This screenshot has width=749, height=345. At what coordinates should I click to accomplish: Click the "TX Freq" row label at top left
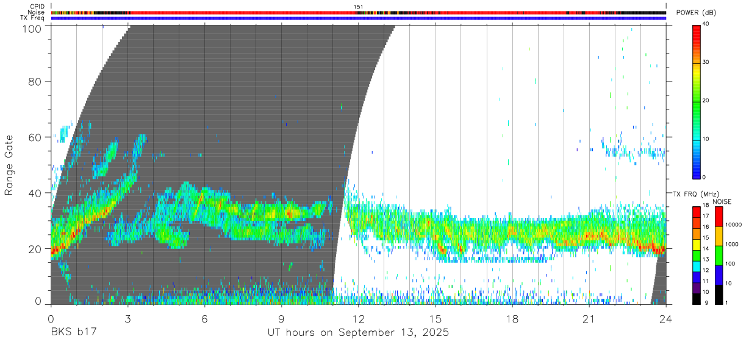point(33,18)
